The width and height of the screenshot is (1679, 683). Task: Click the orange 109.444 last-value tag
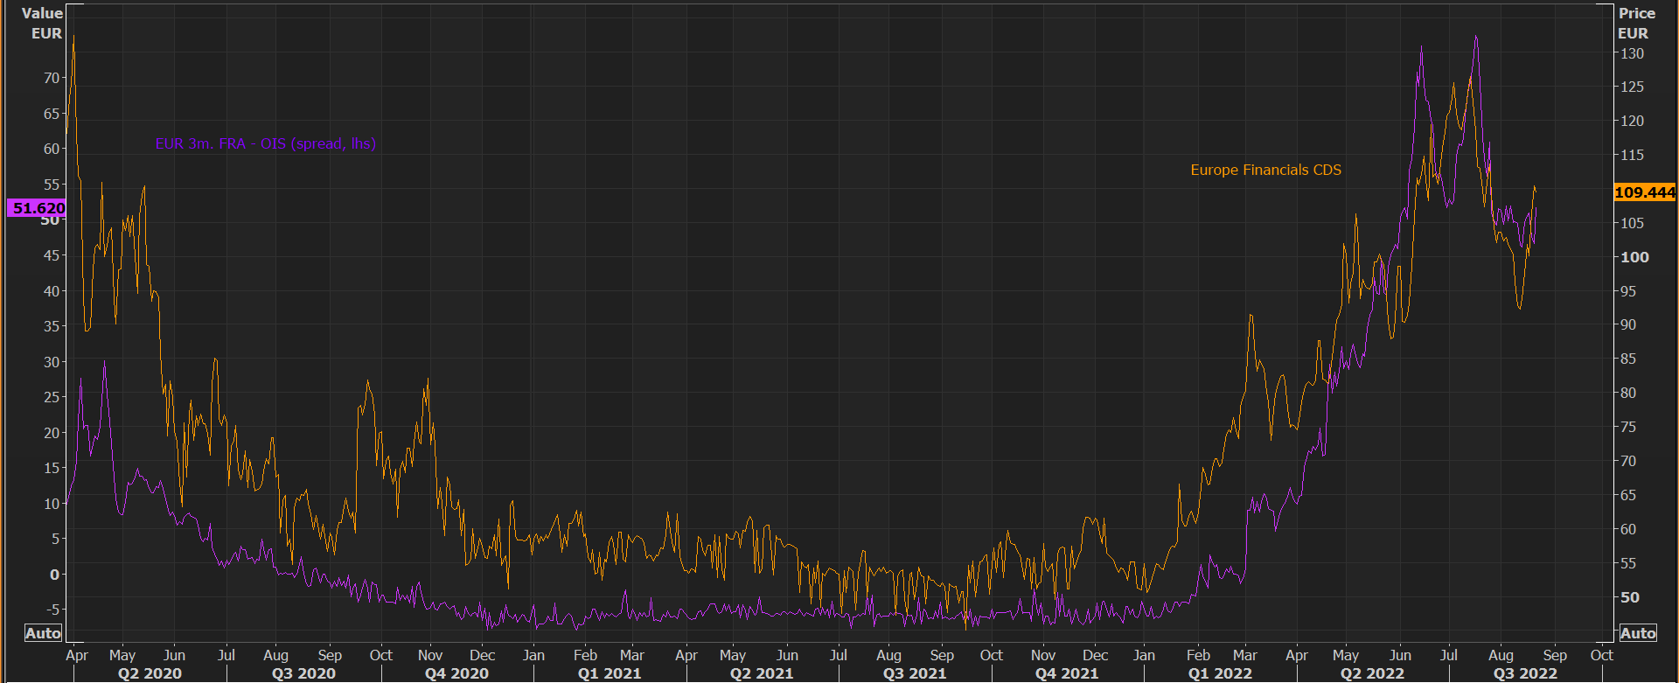point(1645,192)
